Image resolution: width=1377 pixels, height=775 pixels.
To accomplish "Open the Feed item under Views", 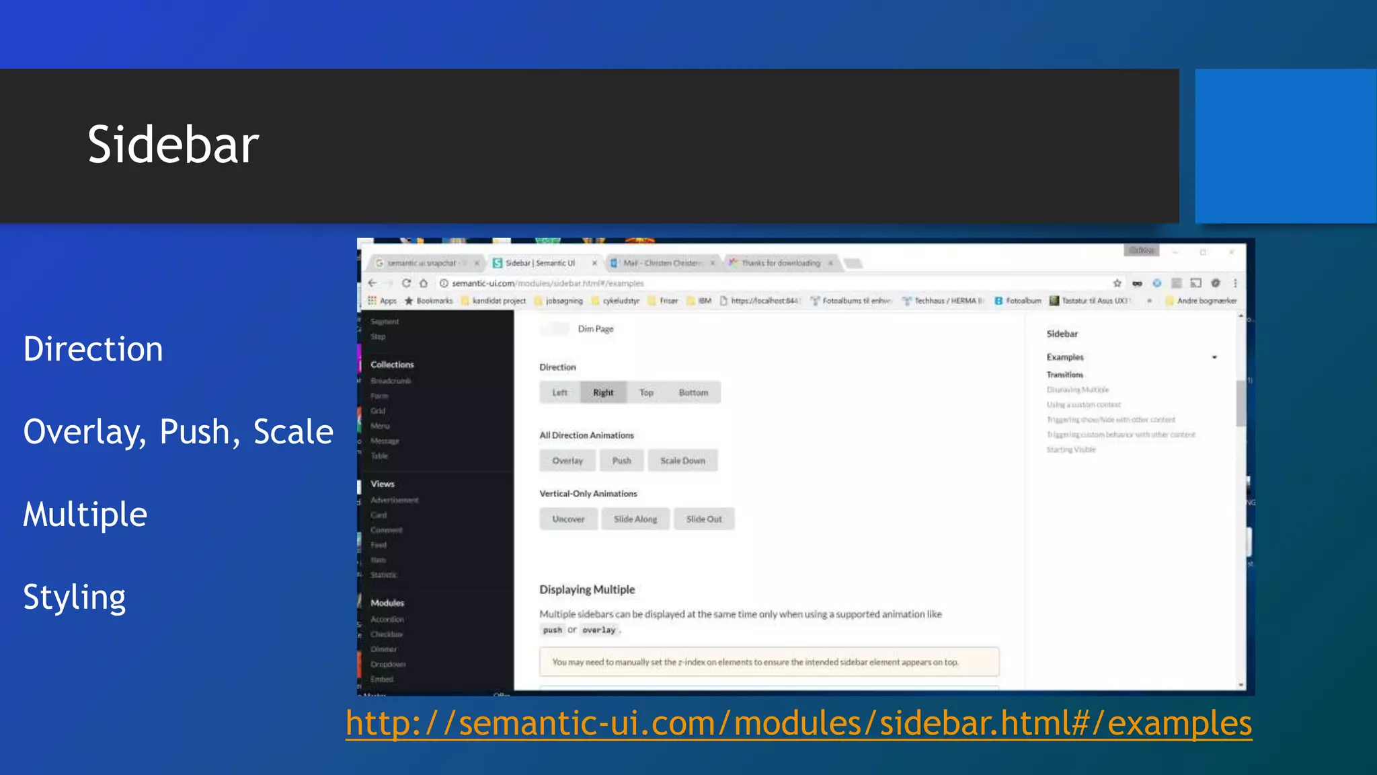I will click(x=379, y=546).
